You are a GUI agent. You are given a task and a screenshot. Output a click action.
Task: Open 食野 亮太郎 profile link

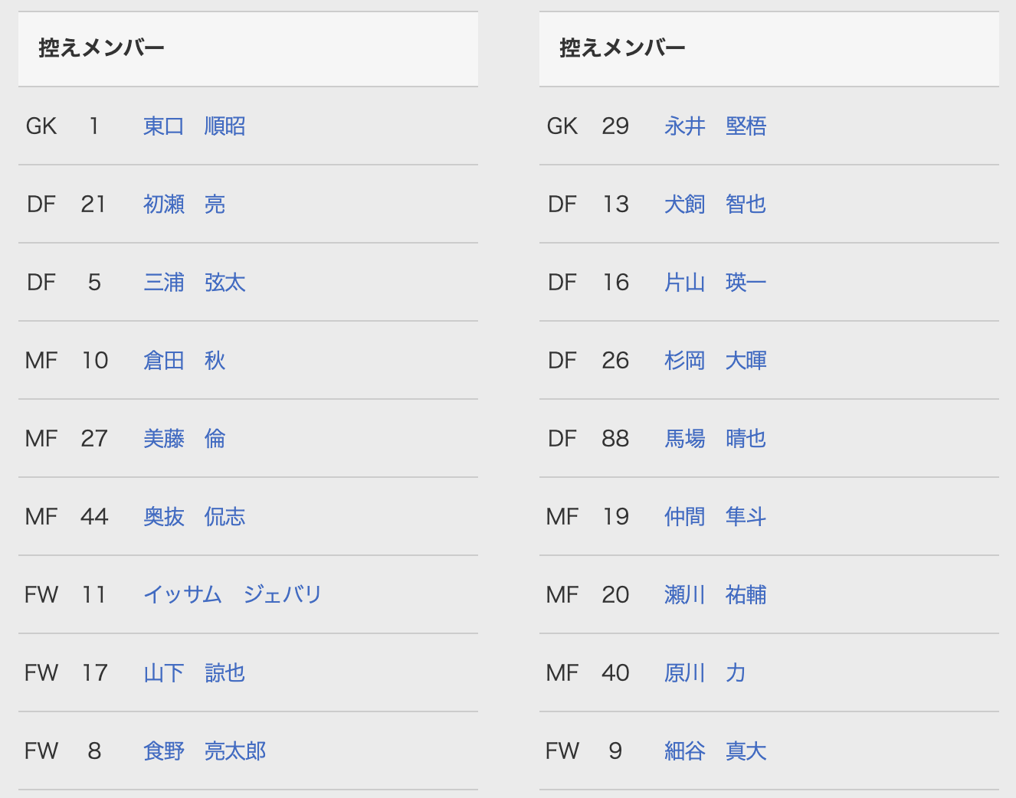coord(205,751)
